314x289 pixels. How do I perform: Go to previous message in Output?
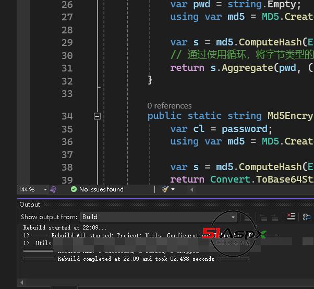[x=263, y=217]
